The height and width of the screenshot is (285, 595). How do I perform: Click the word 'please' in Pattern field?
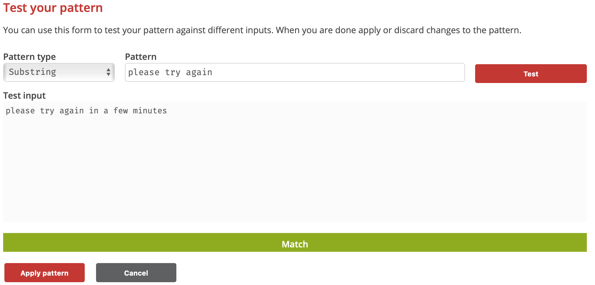point(144,72)
